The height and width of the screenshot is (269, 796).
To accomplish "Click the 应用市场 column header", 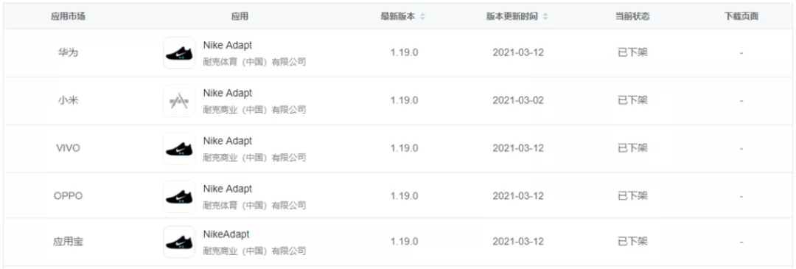I will pyautogui.click(x=68, y=16).
